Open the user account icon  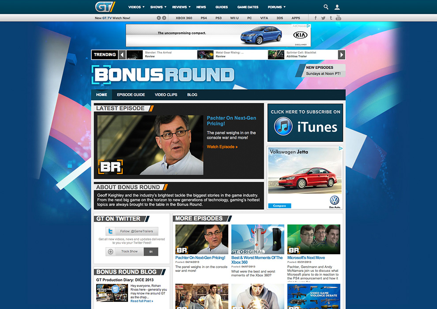(x=337, y=7)
